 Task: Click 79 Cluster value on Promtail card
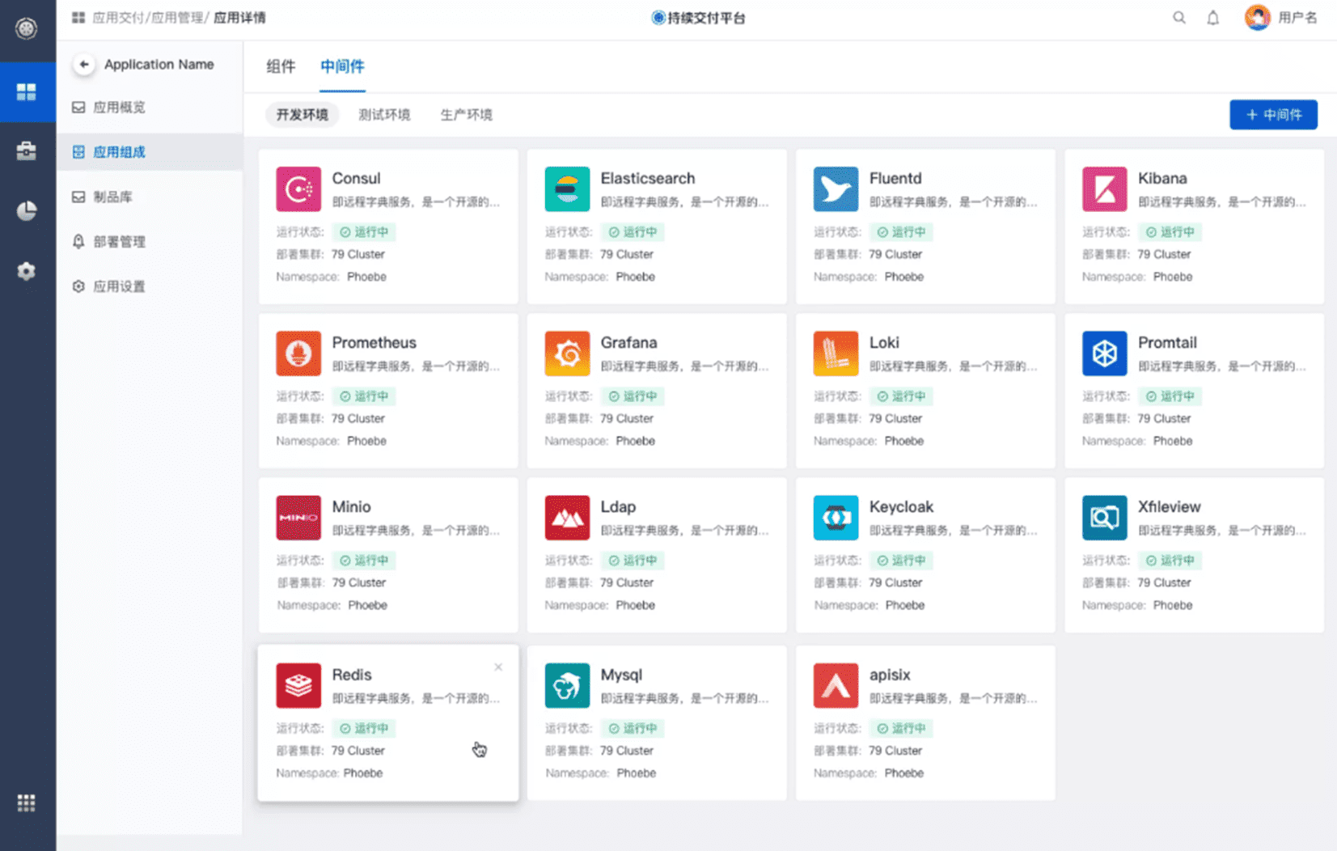pyautogui.click(x=1164, y=418)
